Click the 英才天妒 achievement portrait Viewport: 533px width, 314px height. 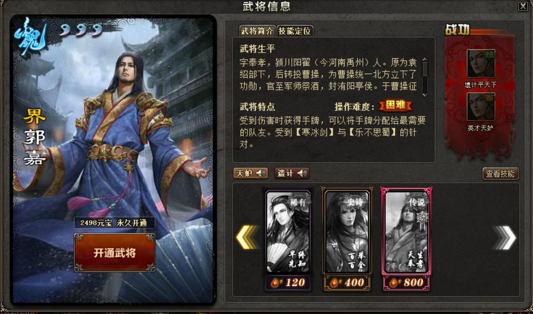point(481,107)
